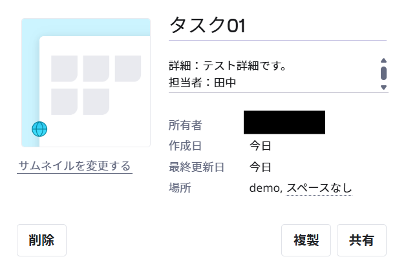Image resolution: width=406 pixels, height=270 pixels.
Task: Click the description scrollbar down arrow
Action: coord(384,87)
